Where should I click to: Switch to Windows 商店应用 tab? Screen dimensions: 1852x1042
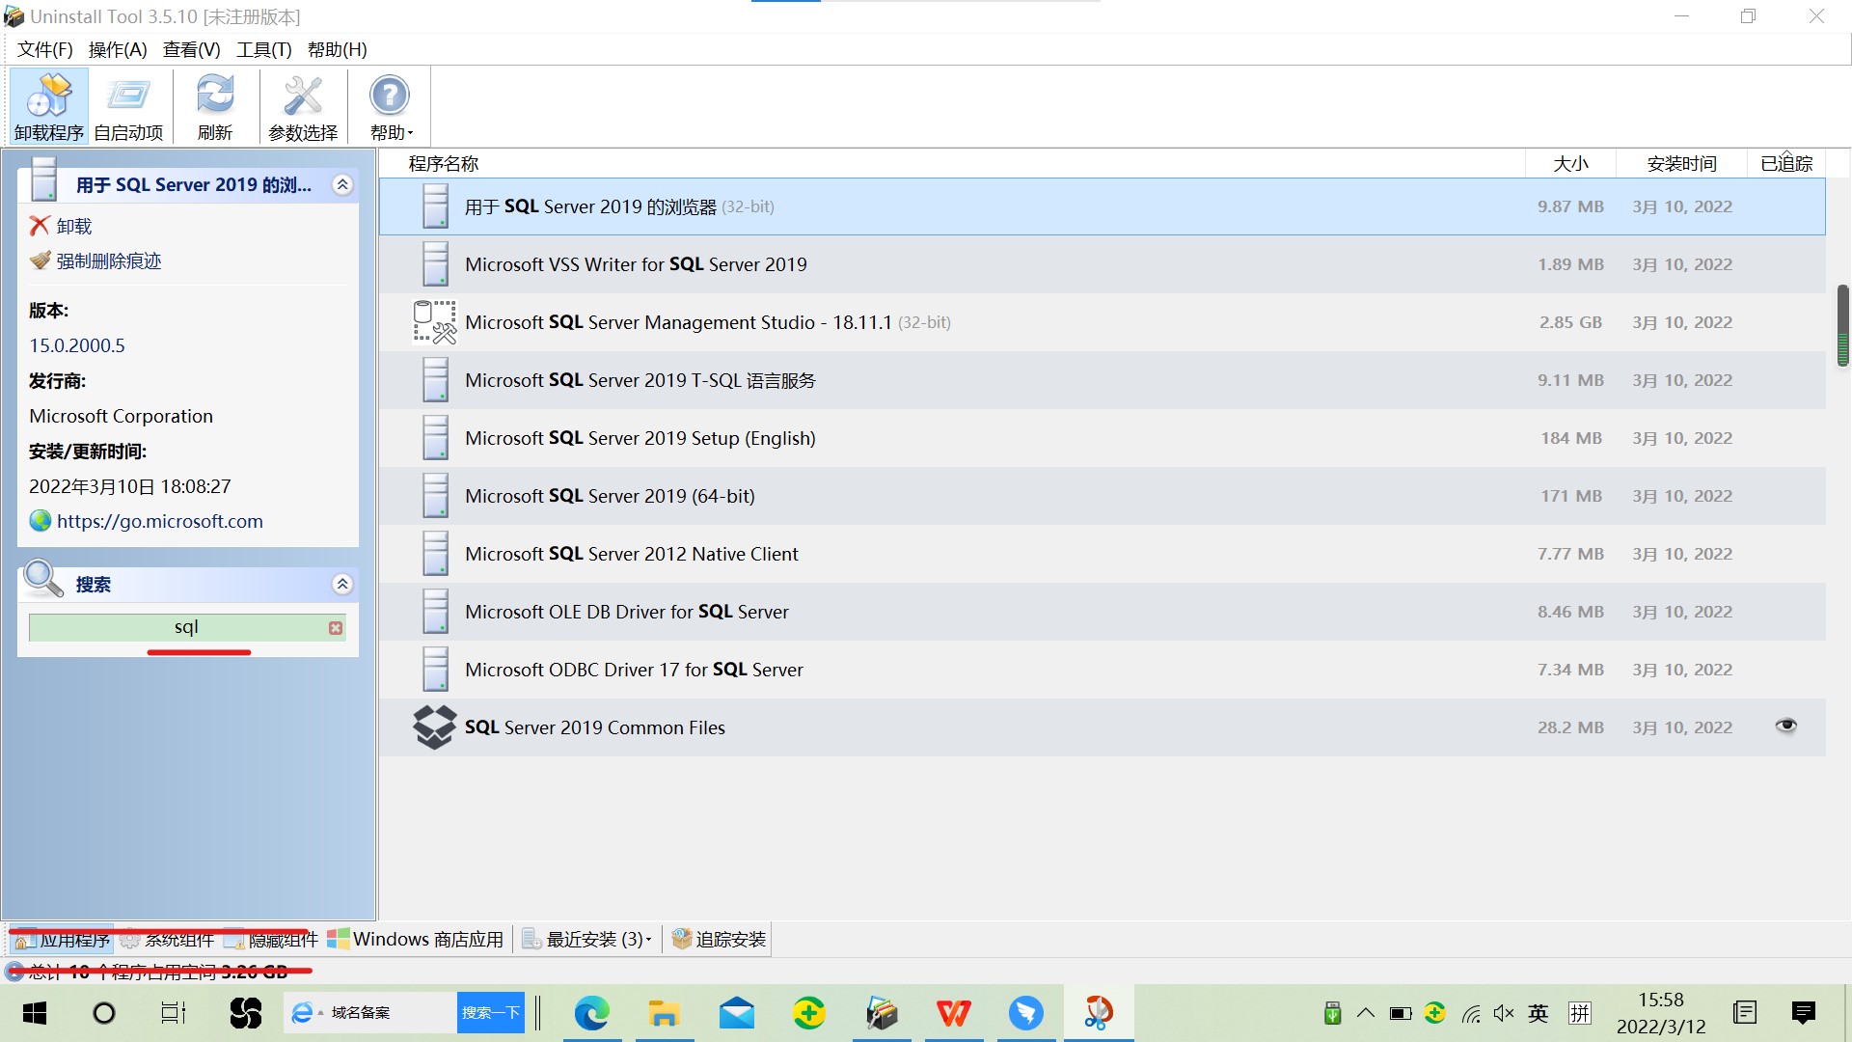pyautogui.click(x=416, y=940)
